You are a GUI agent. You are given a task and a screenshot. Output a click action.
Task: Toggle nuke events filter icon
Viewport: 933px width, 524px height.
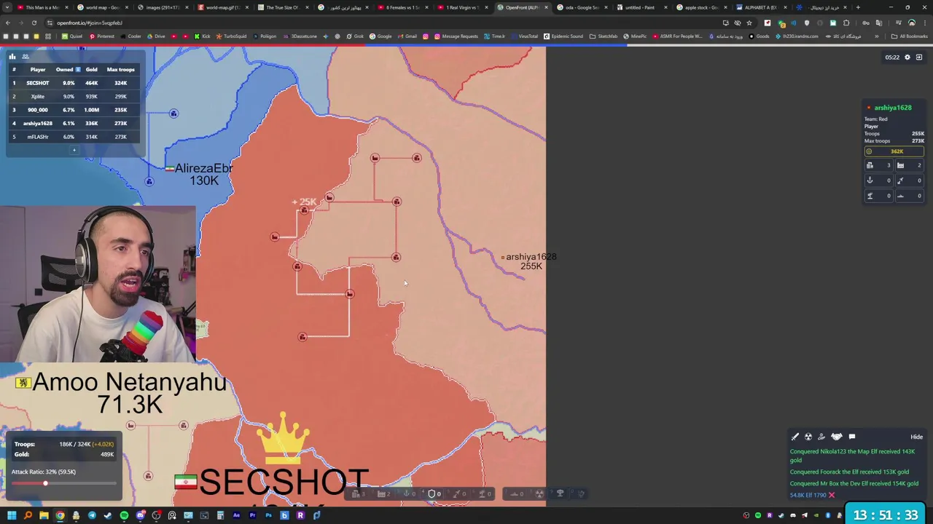tap(808, 437)
